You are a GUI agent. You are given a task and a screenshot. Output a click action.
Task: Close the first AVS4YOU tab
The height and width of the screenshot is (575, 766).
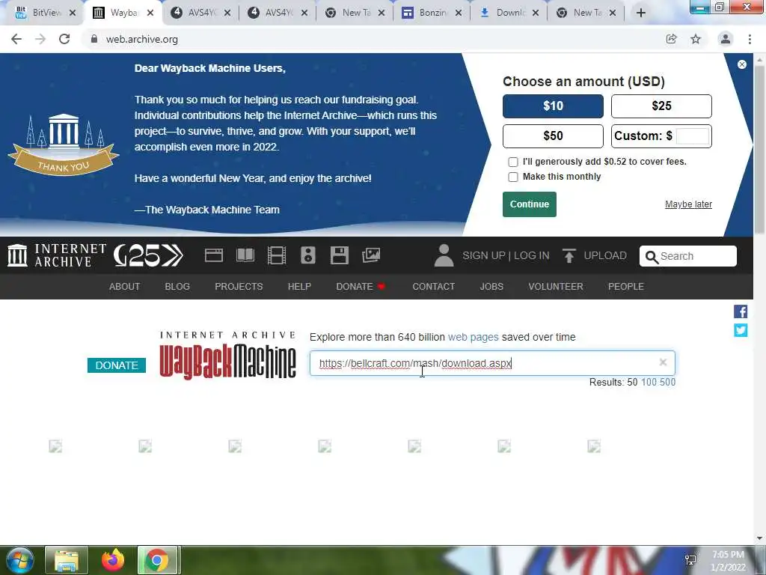227,13
